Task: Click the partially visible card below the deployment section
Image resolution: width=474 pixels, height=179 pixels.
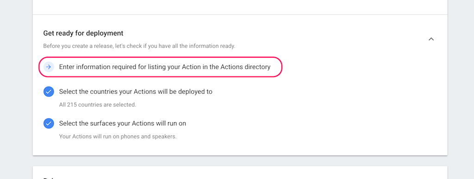Action: point(240,173)
